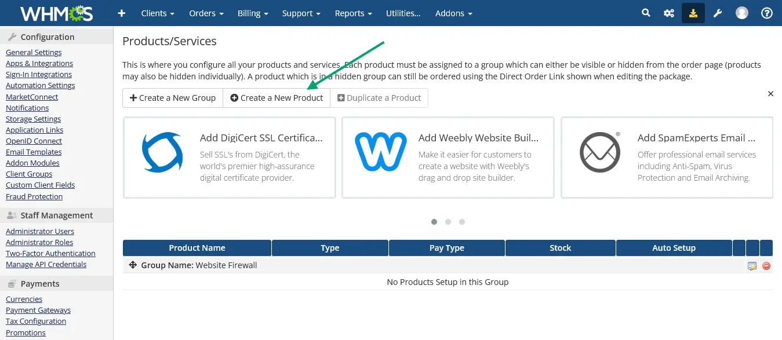Delete the Website Firewall group
The height and width of the screenshot is (340, 782).
[x=766, y=266]
